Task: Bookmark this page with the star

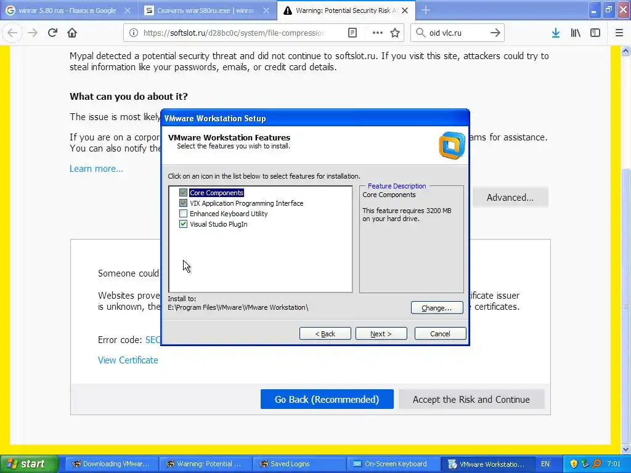Action: coord(395,33)
